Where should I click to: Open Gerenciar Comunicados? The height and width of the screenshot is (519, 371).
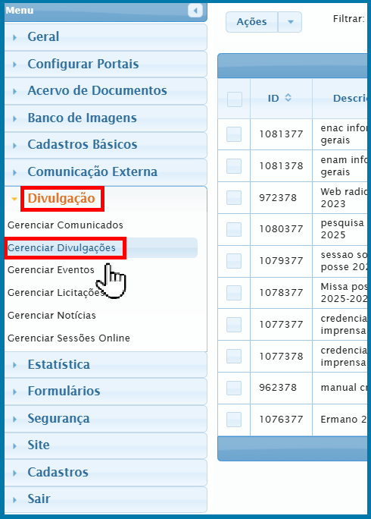pos(65,225)
